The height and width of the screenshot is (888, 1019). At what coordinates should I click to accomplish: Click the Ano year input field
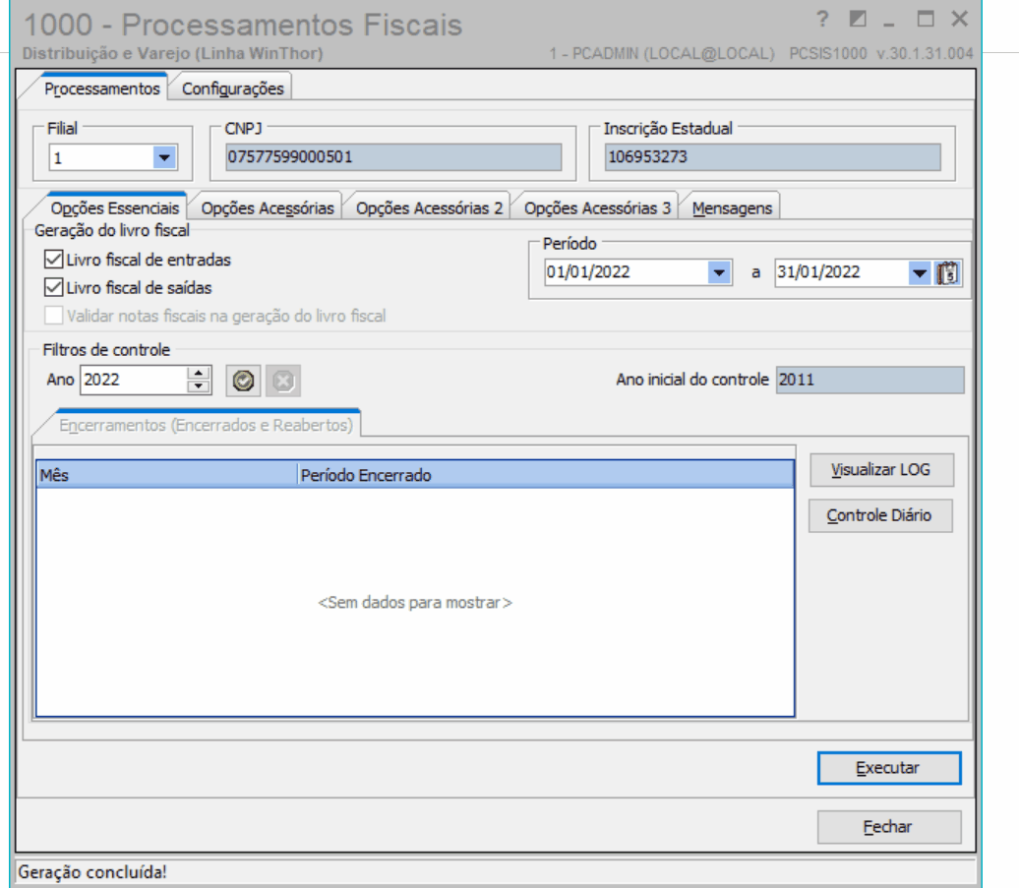tap(134, 380)
